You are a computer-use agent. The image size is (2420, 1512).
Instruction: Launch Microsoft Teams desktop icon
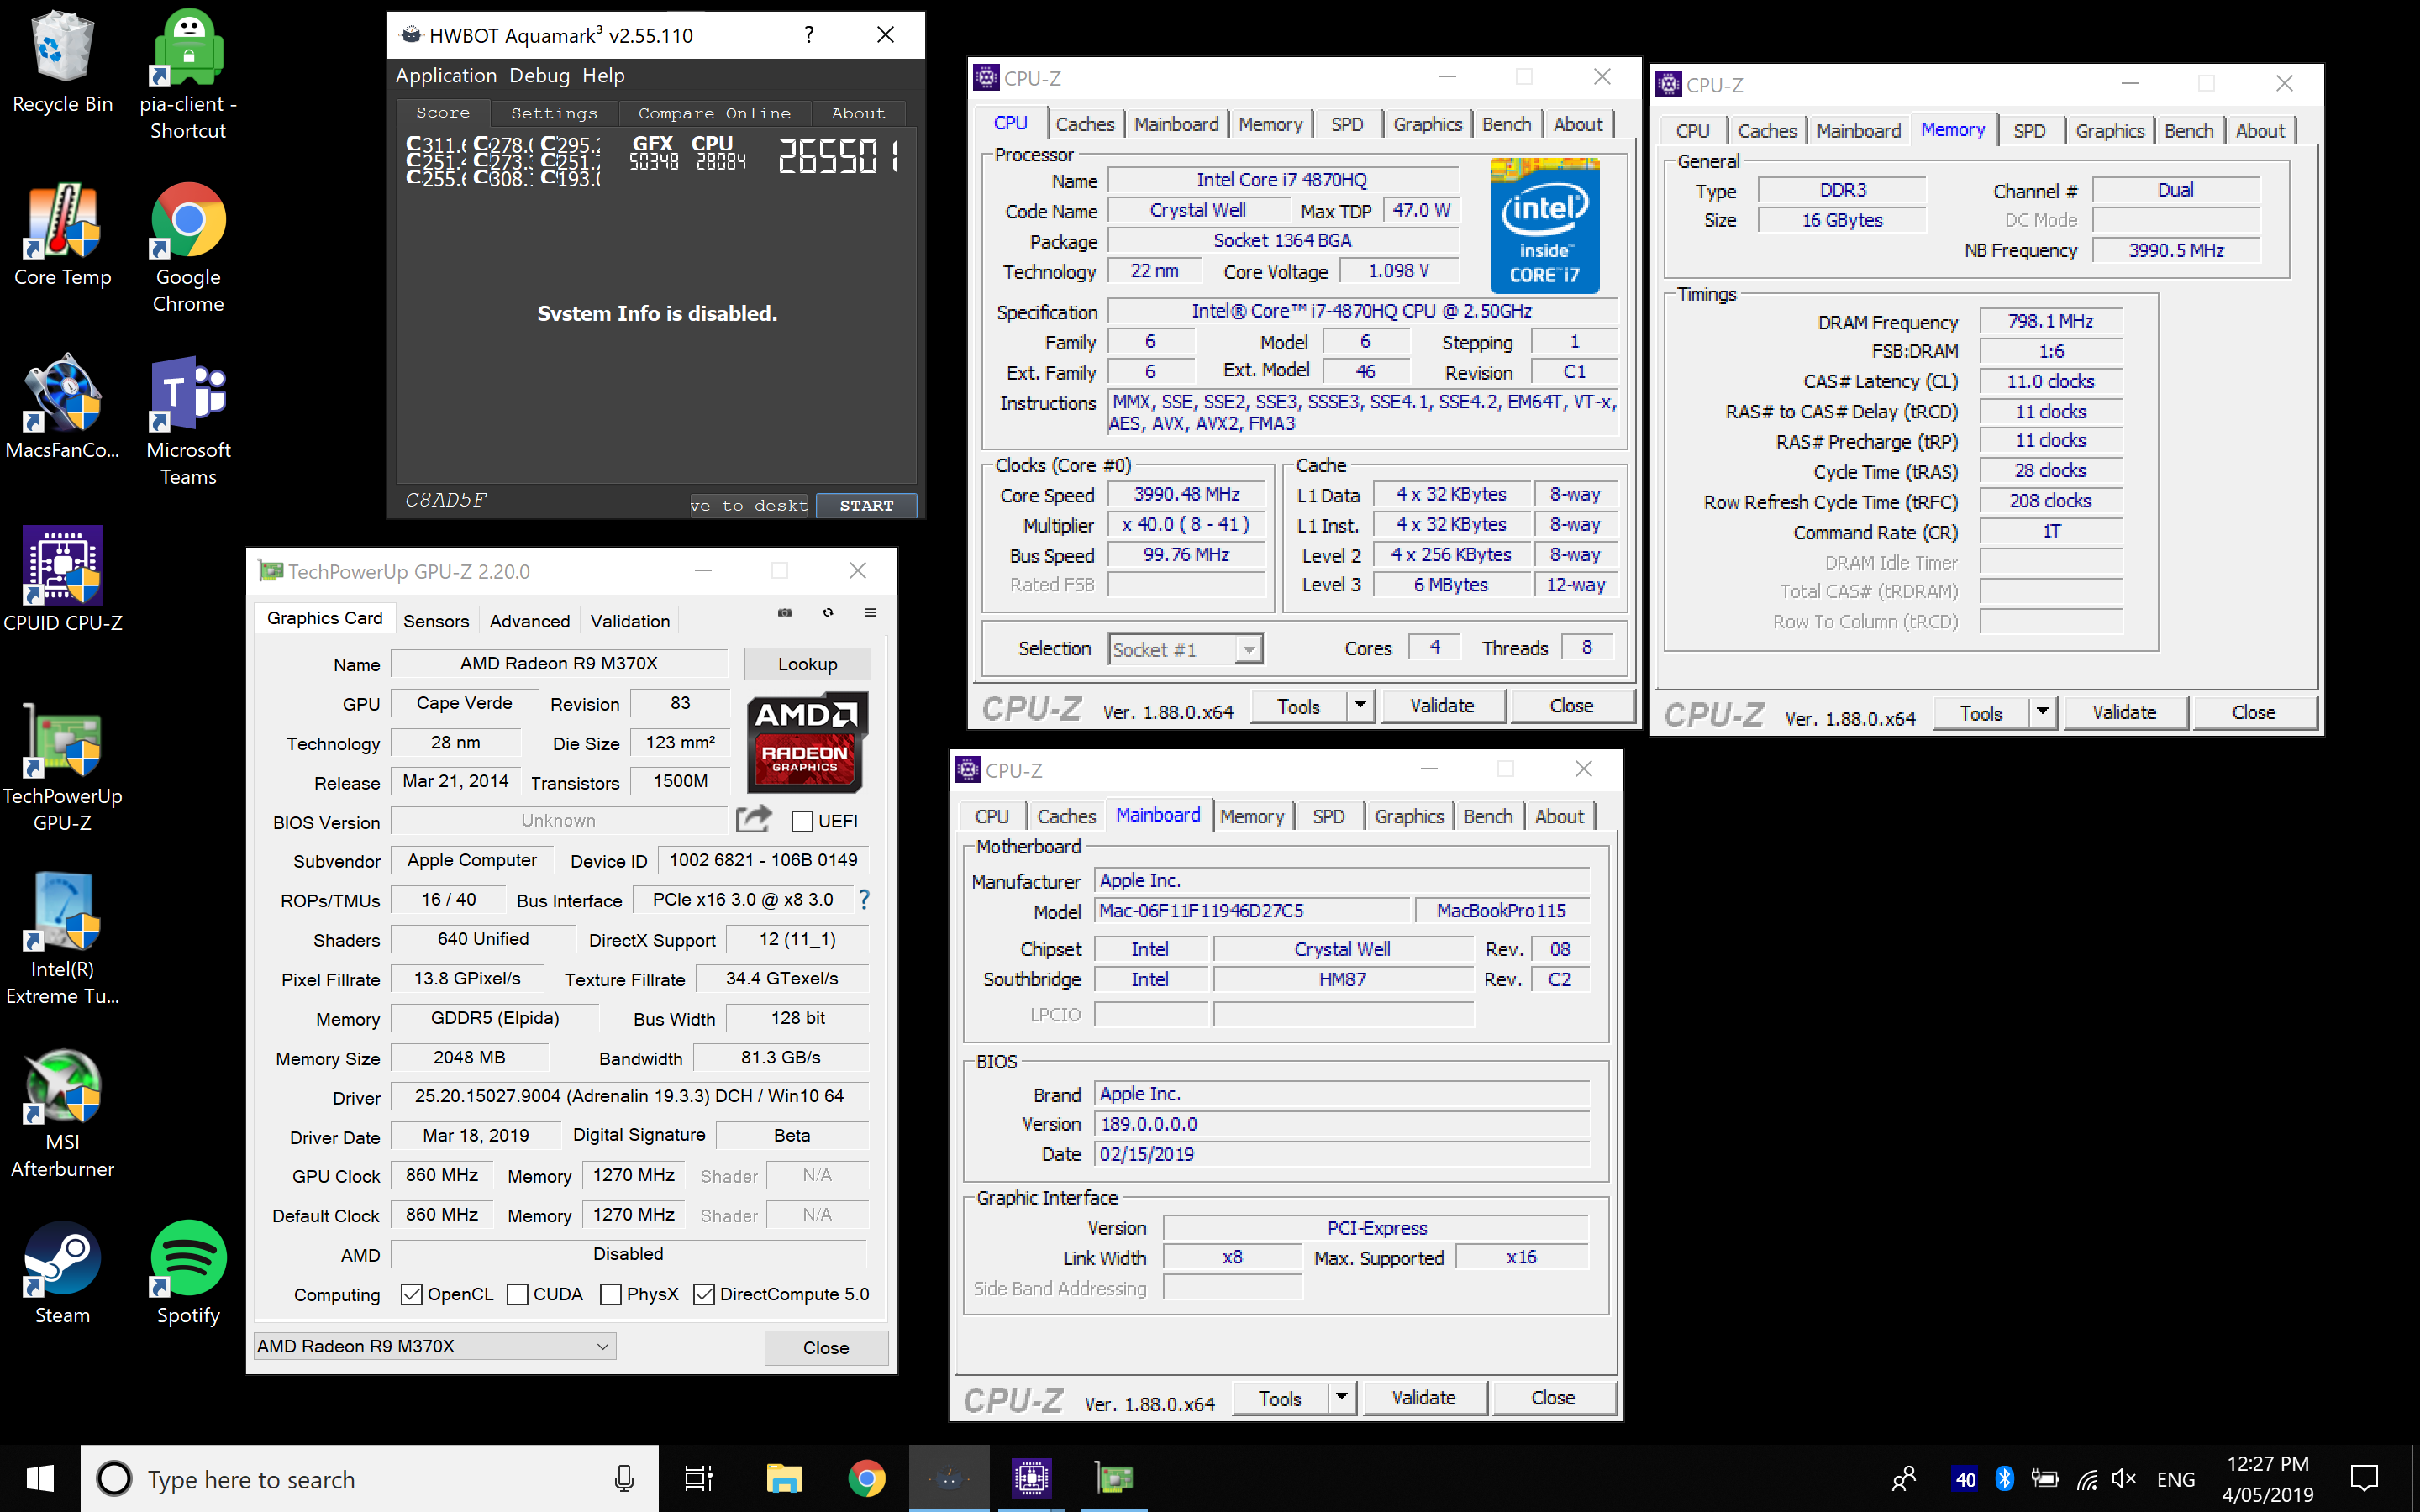click(x=188, y=421)
